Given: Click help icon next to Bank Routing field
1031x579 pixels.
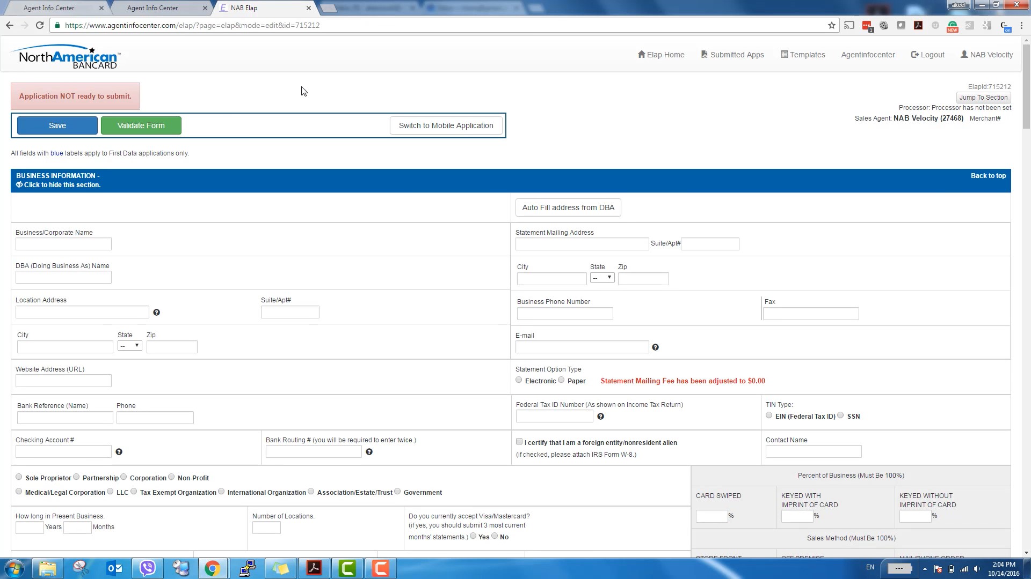Looking at the screenshot, I should (369, 452).
